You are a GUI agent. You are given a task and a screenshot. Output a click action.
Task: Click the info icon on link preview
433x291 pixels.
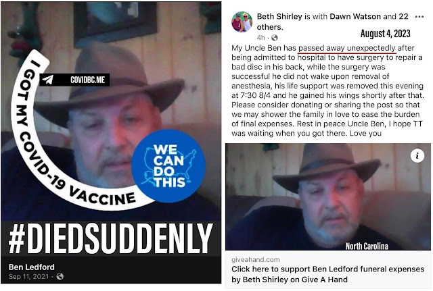(x=417, y=156)
